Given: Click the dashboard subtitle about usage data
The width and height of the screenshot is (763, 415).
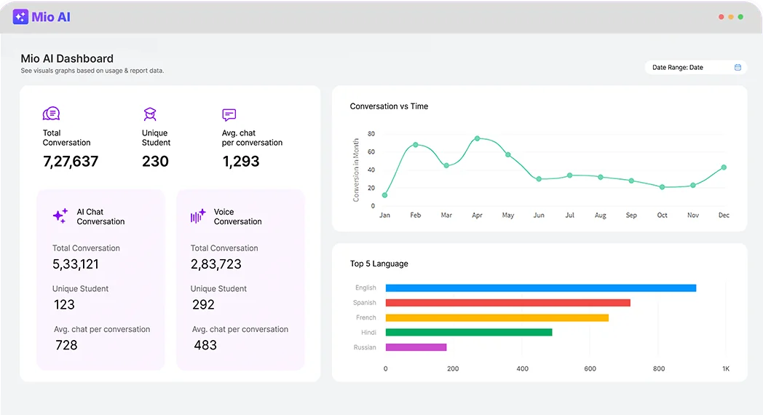Looking at the screenshot, I should coord(92,71).
